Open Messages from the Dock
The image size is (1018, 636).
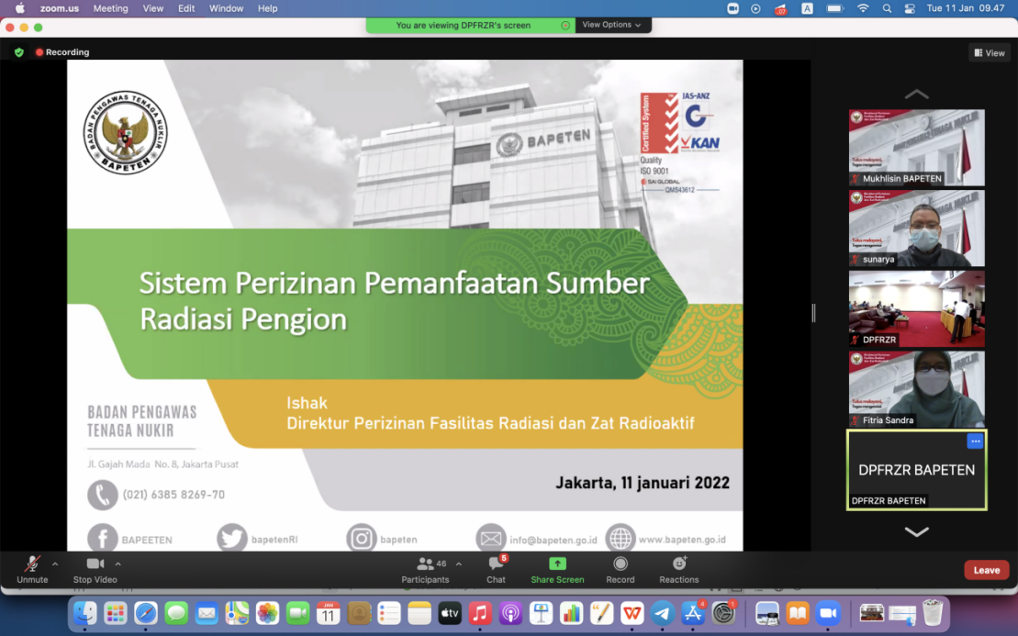click(x=176, y=613)
